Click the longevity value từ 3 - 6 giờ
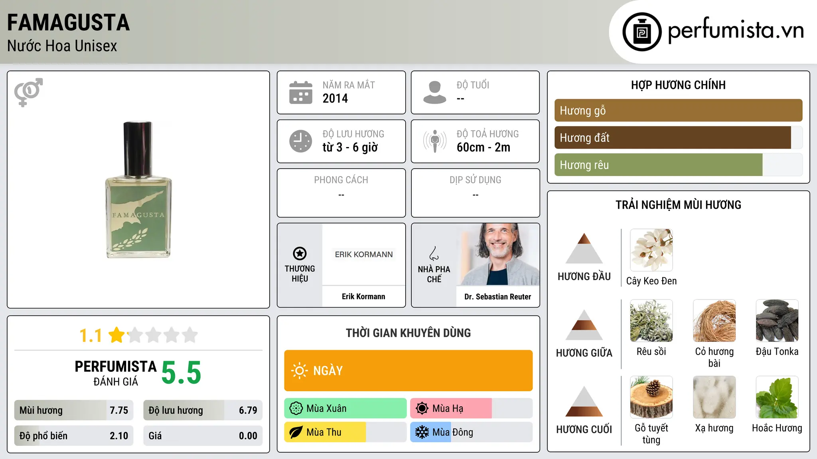 (350, 147)
